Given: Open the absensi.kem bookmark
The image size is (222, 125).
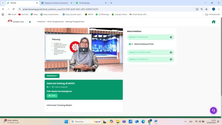Looking at the screenshot, I should coord(50,15).
